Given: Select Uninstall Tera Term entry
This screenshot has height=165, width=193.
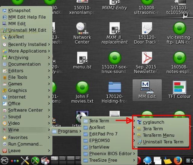Looking at the screenshot, I should pyautogui.click(x=163, y=142).
